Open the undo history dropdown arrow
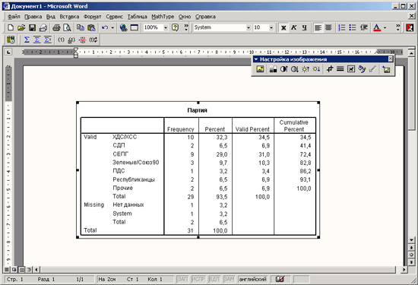 (x=112, y=27)
